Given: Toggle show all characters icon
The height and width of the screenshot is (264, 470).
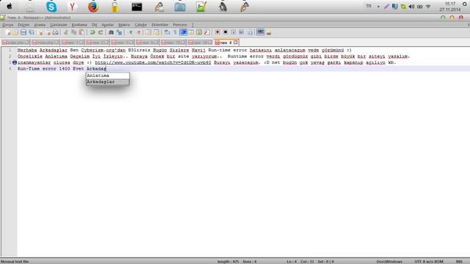Looking at the screenshot, I should 175,32.
